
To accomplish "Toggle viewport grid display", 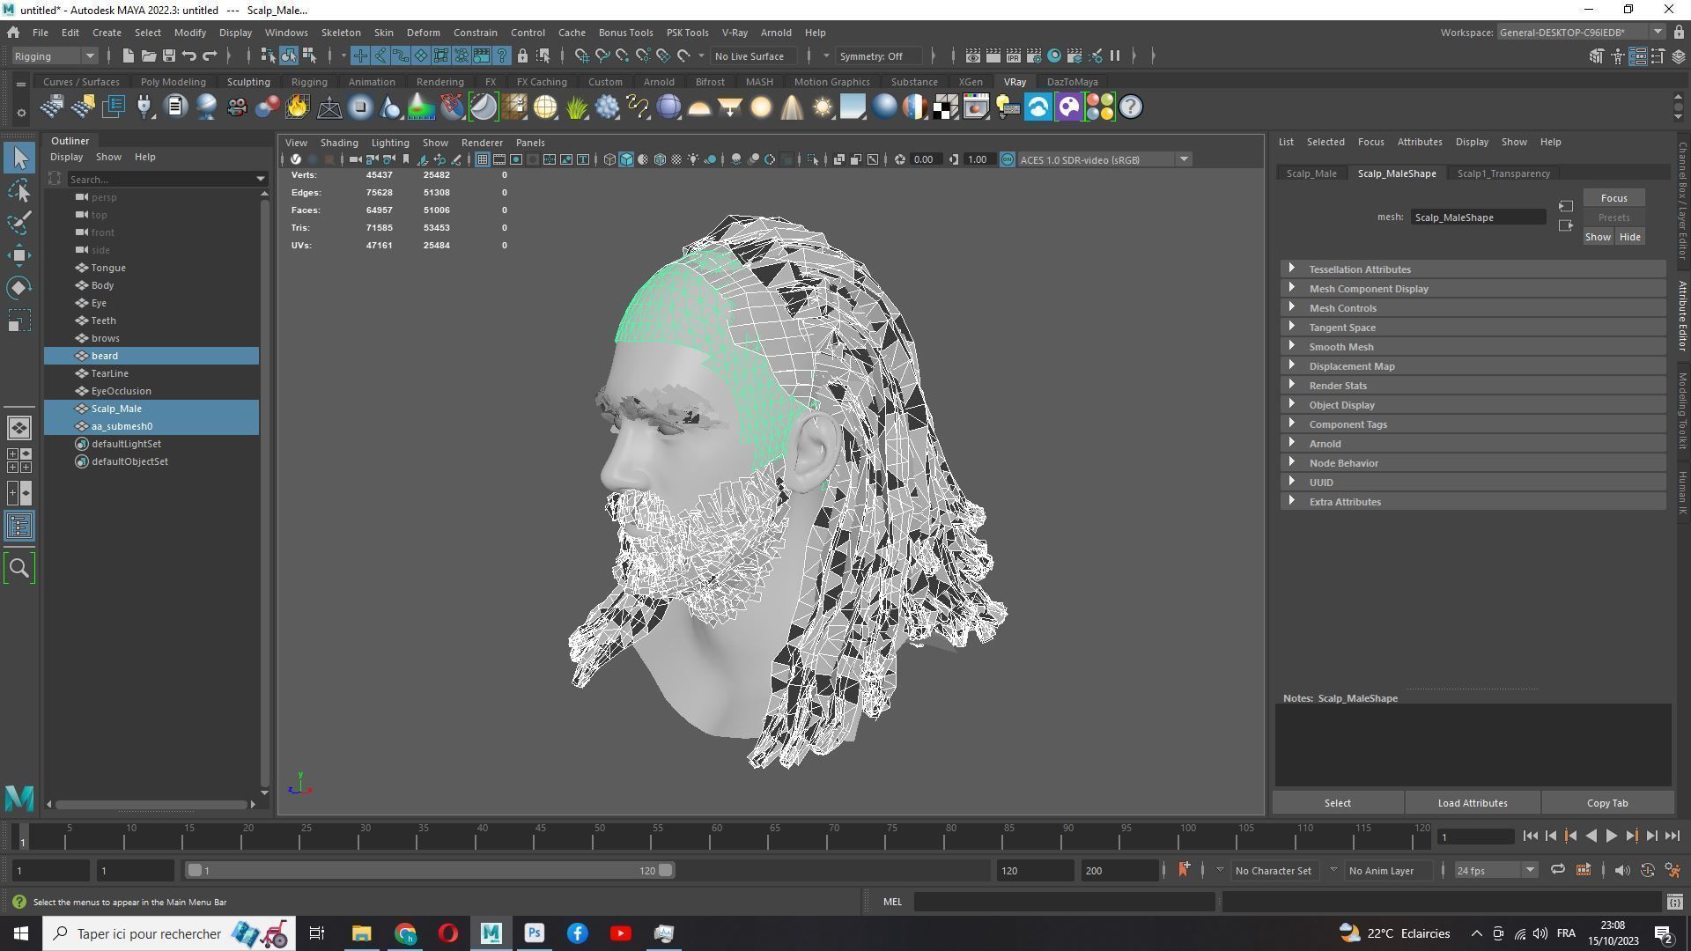I will pos(482,159).
